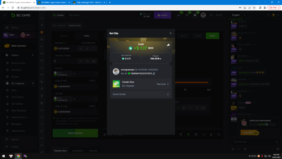Click the Classic Dice game thumbnail
Viewport: 282px width, 159px height.
click(x=116, y=84)
